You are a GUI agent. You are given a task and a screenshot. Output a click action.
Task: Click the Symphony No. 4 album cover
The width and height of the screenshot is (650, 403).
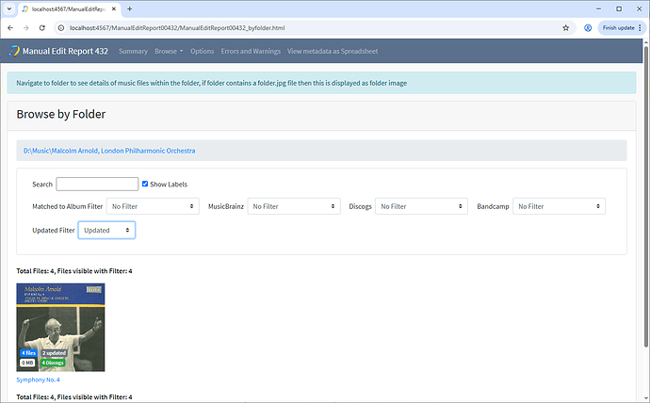pyautogui.click(x=60, y=328)
